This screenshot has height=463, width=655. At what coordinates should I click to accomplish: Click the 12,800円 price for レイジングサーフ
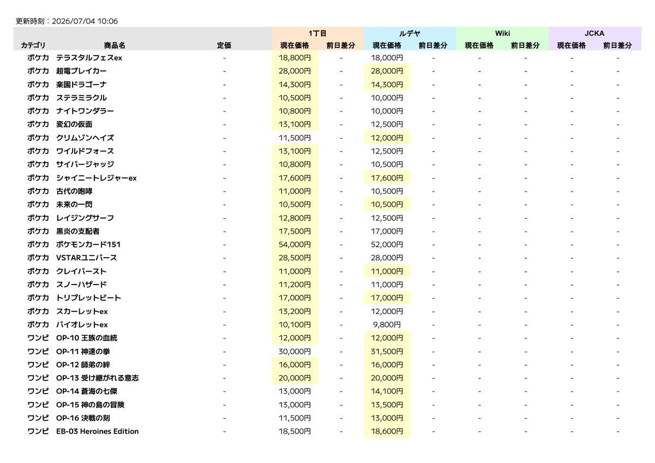tap(295, 218)
